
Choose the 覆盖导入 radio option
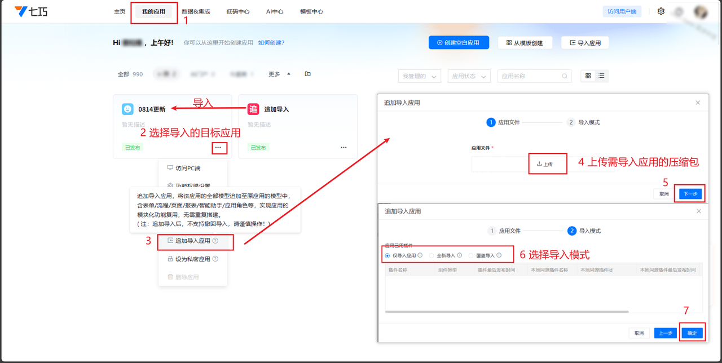point(472,255)
